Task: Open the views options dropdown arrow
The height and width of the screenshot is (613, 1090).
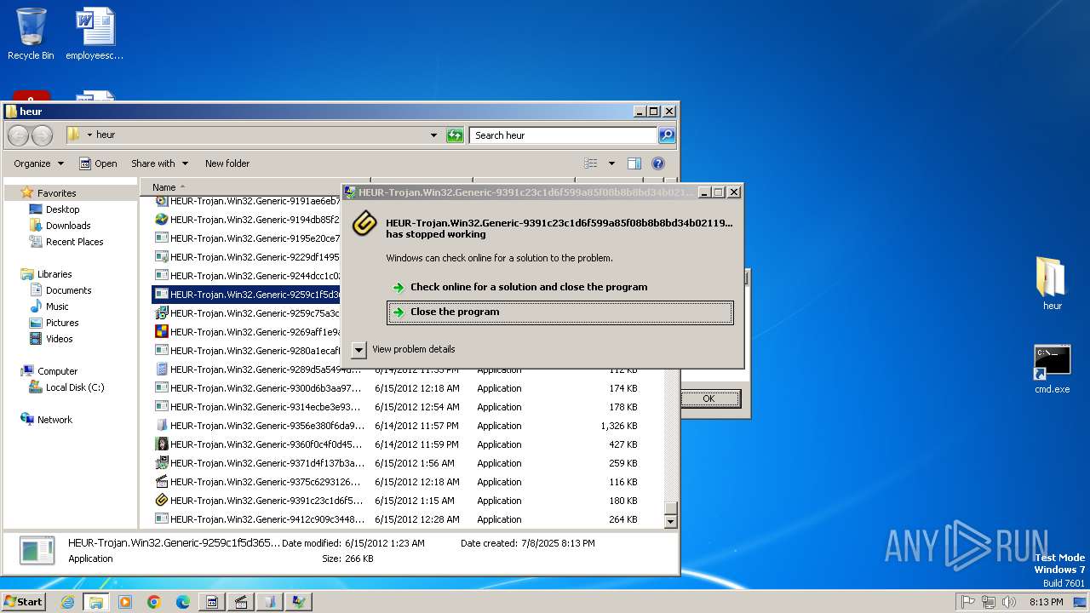Action: [611, 163]
